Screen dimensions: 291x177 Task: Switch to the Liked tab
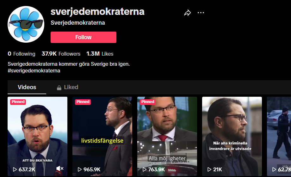click(x=68, y=87)
